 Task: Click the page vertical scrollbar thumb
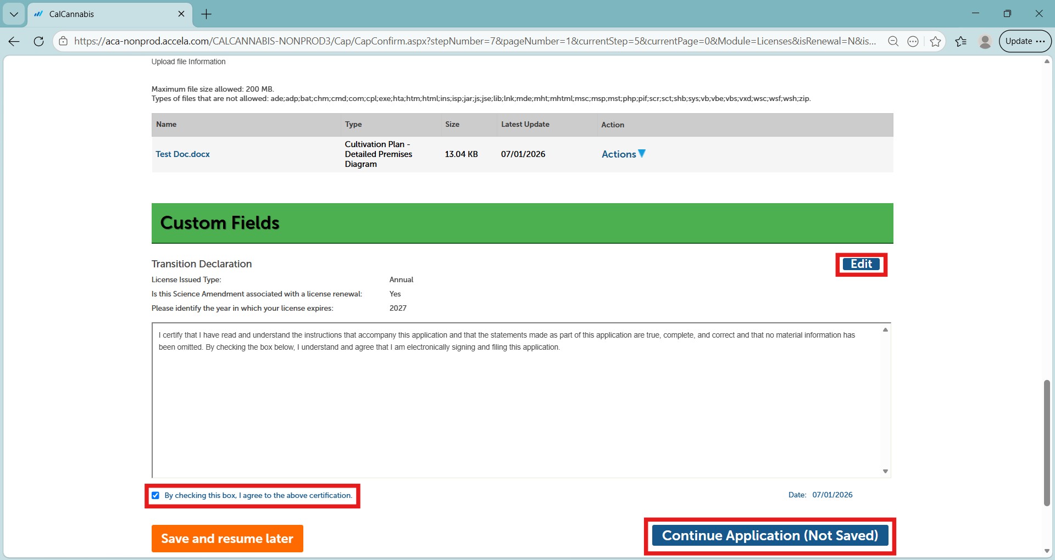tap(1047, 443)
